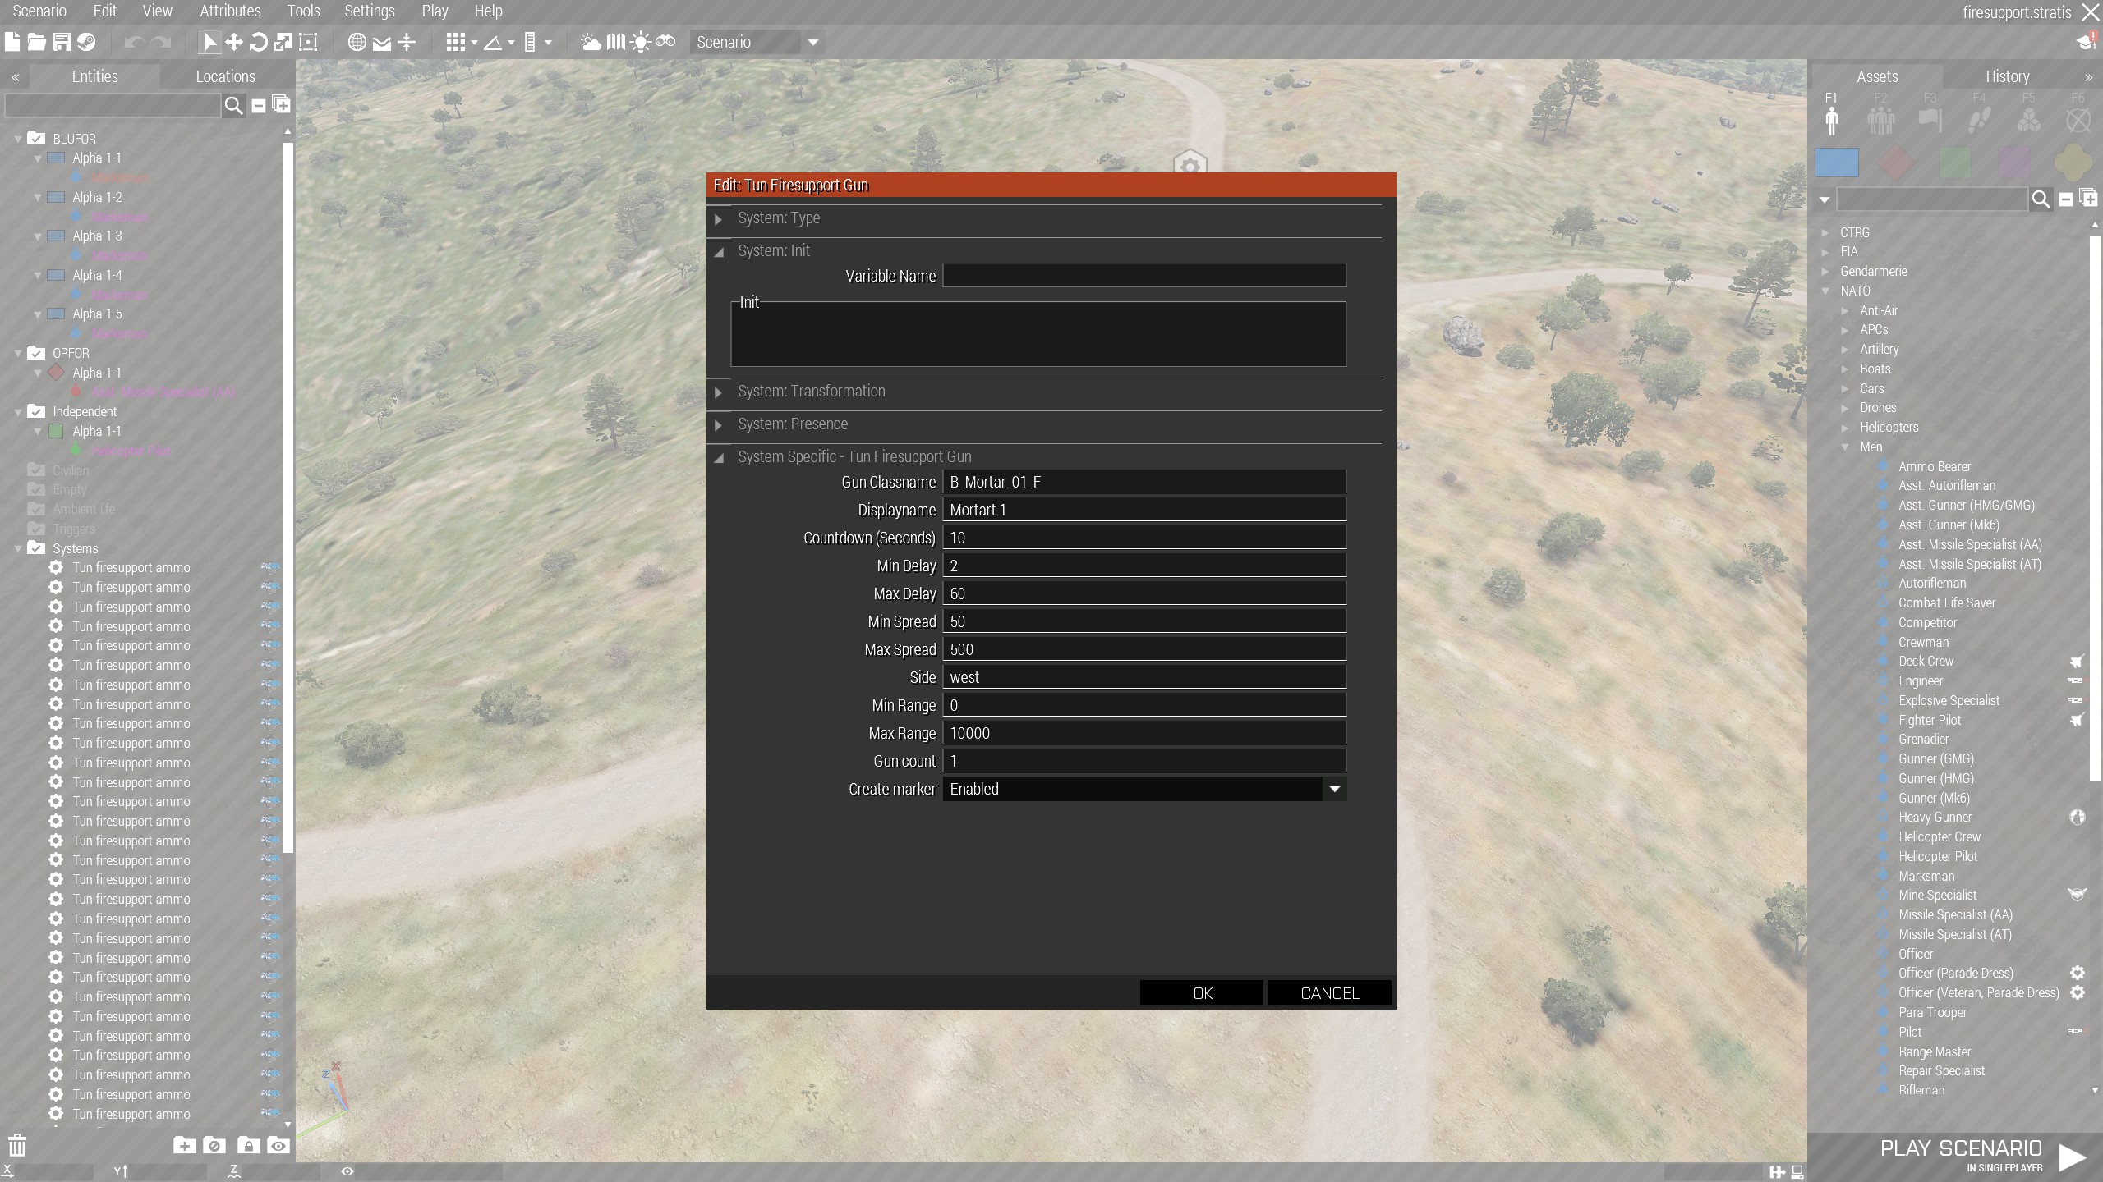Collapse the NATO faction tree
Viewport: 2103px width, 1182px height.
[x=1825, y=291]
